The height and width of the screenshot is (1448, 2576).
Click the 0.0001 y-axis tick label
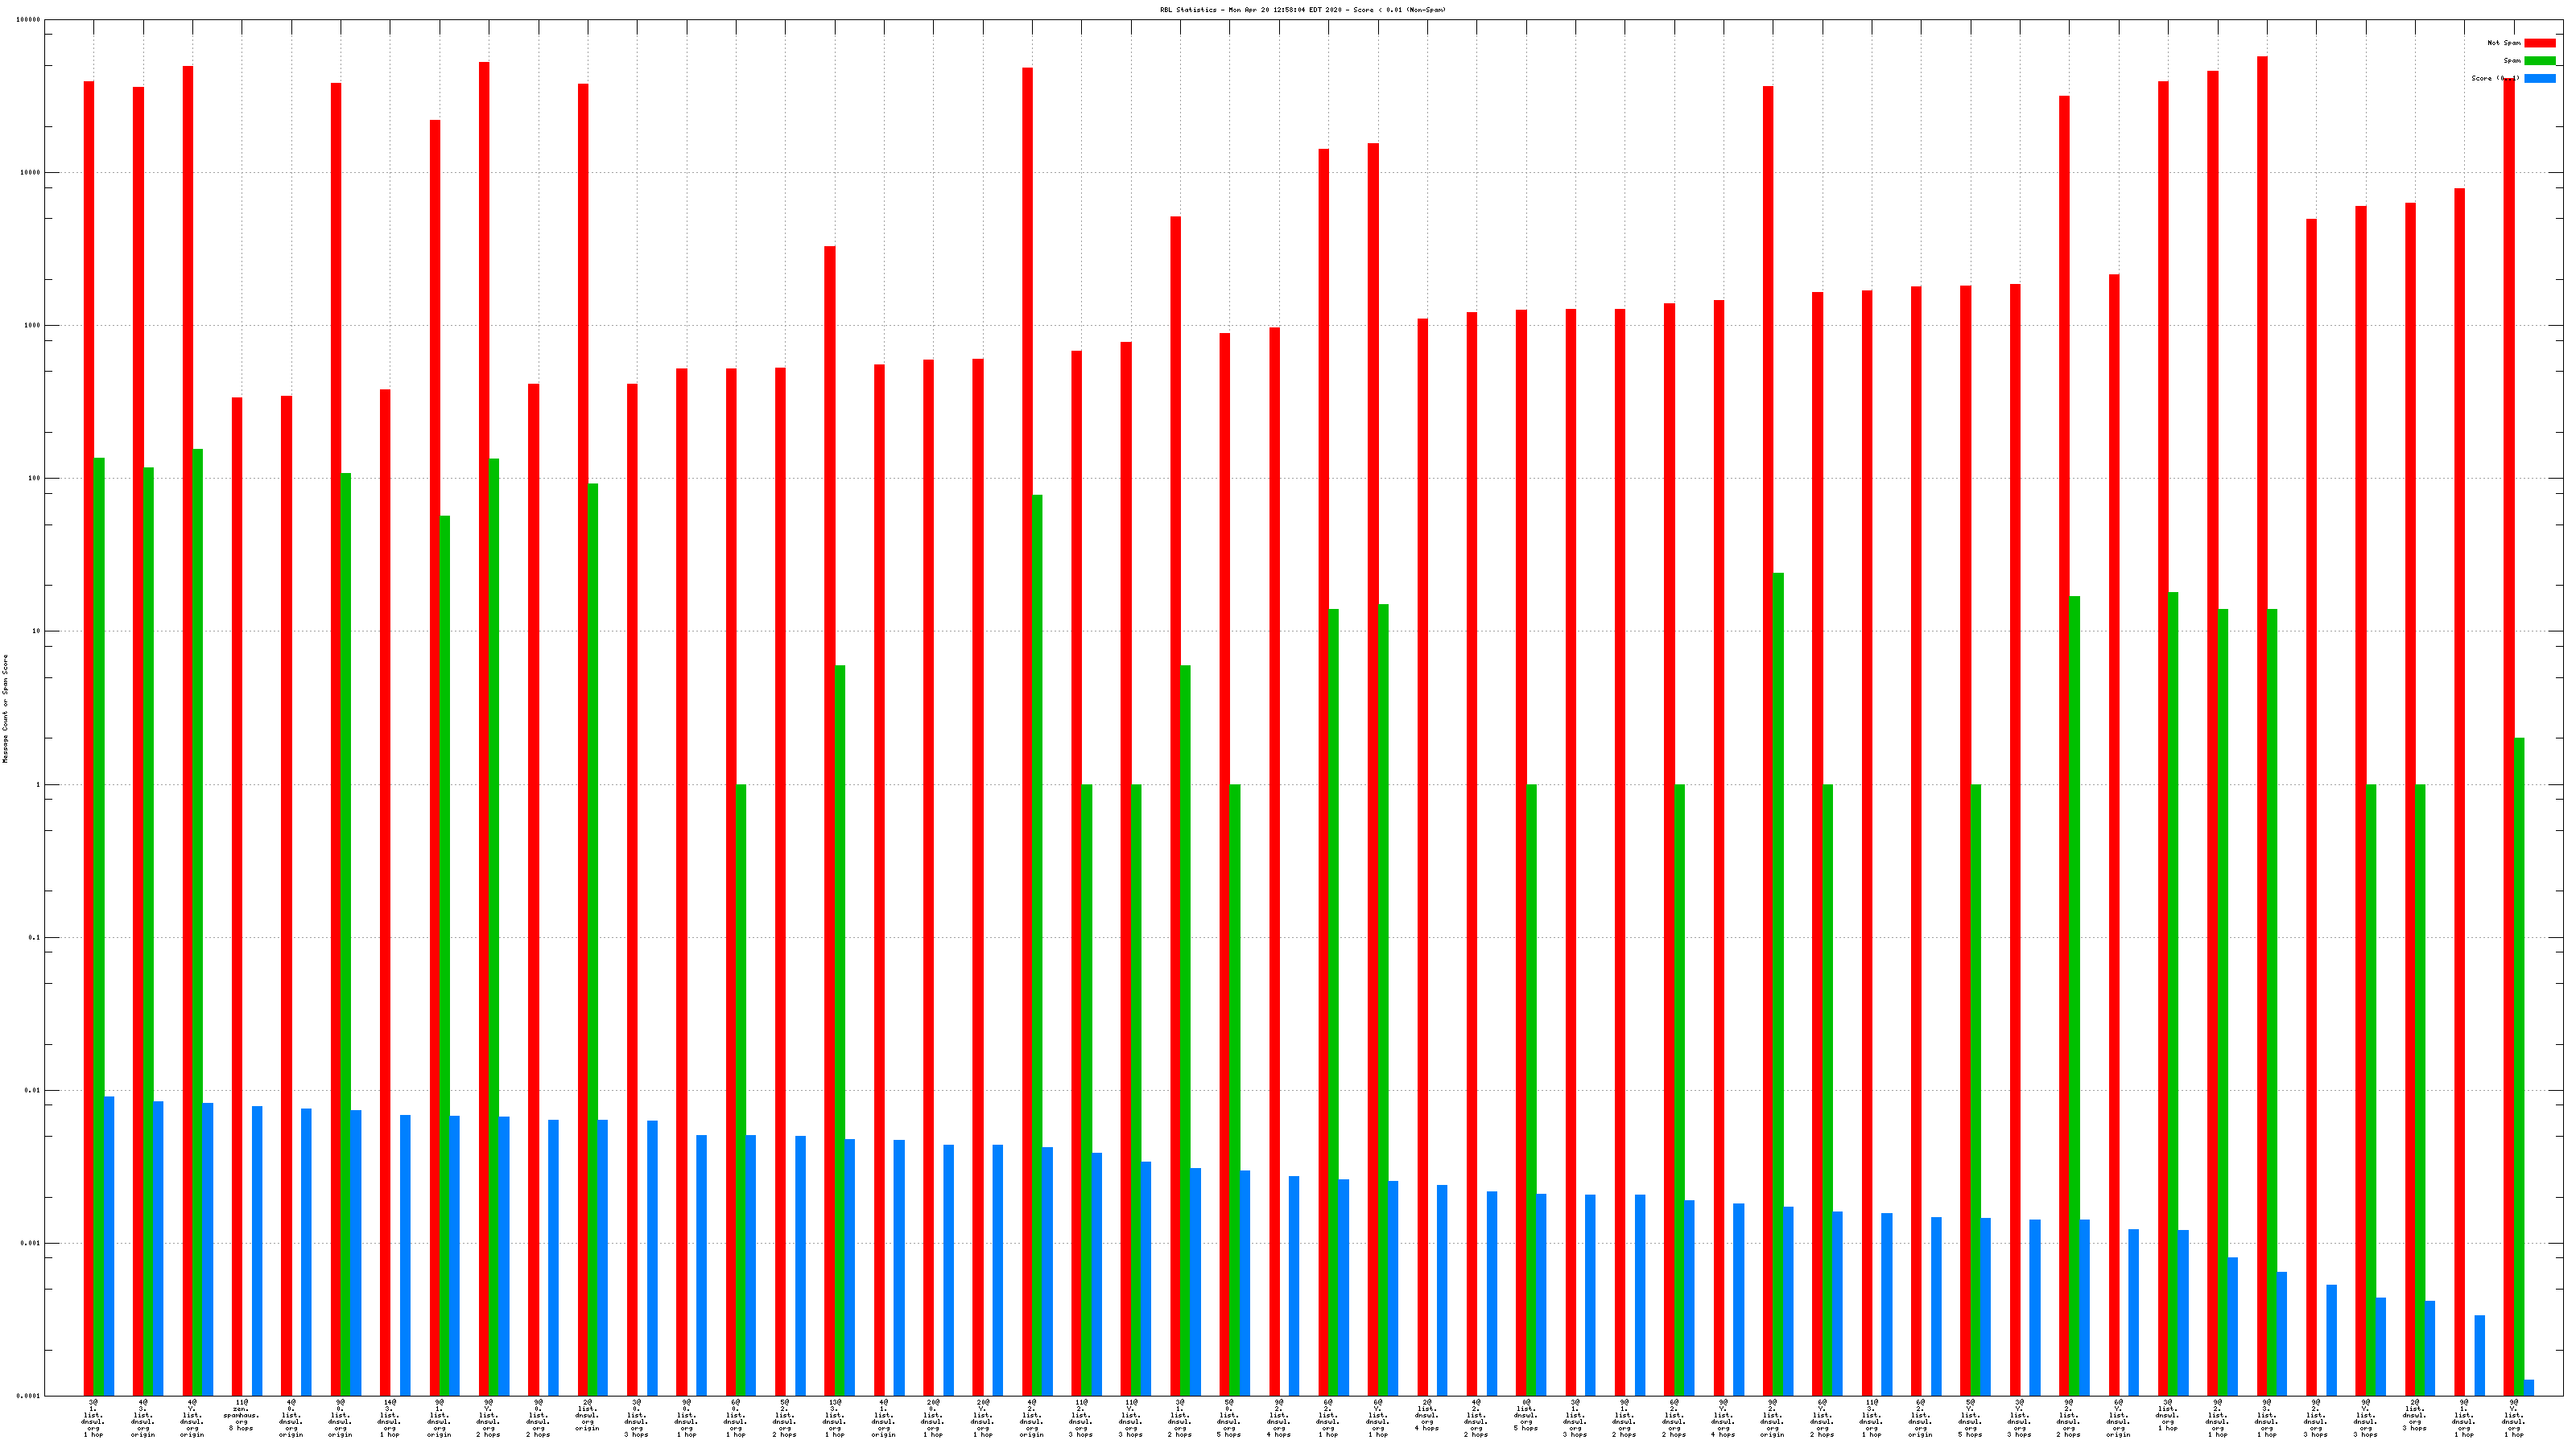coord(29,1396)
